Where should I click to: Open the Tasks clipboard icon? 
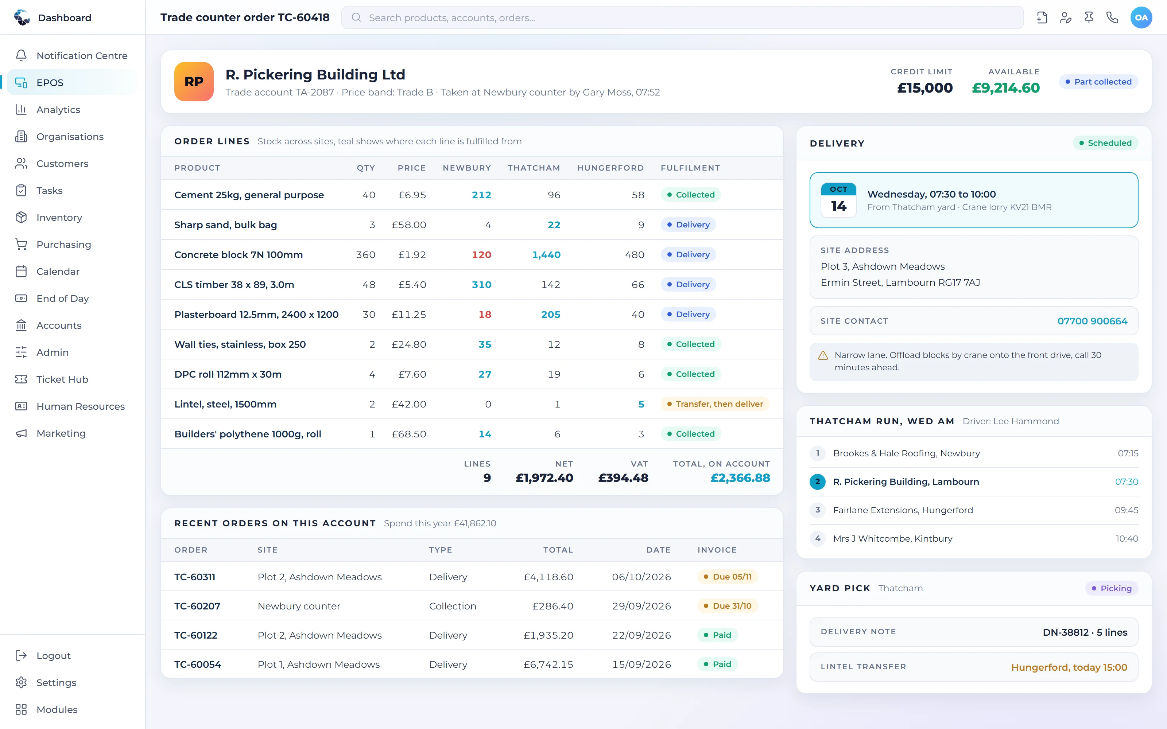[21, 190]
